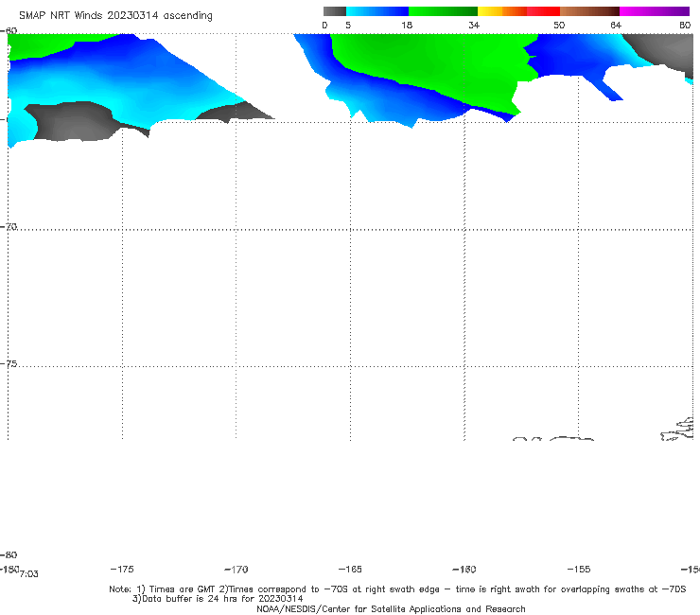The width and height of the screenshot is (700, 615).
Task: Click the coastline outline at the map's lower right
Action: (677, 430)
